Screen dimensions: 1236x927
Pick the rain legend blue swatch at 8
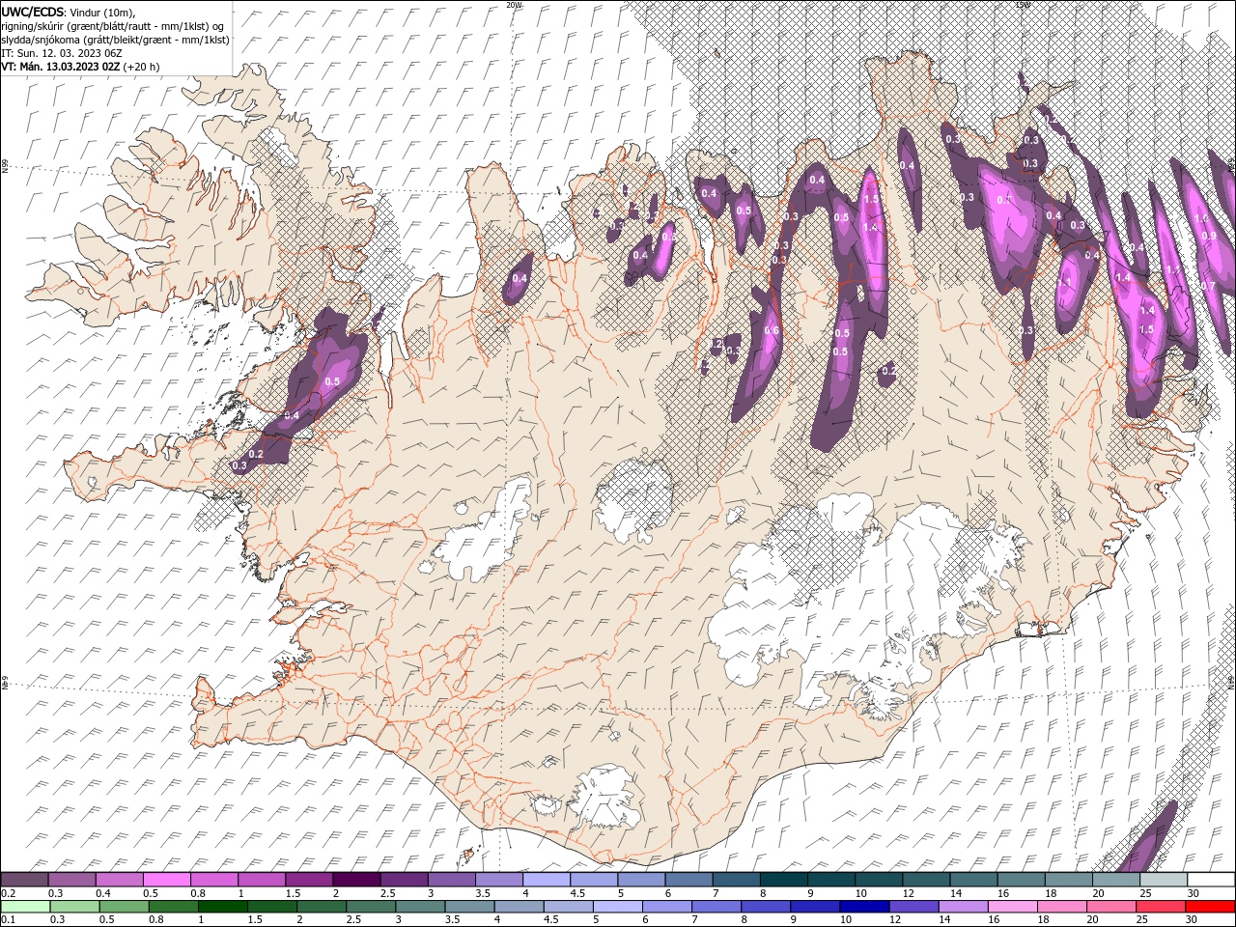click(766, 907)
